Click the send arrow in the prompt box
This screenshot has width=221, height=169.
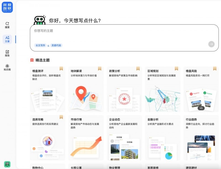[211, 44]
